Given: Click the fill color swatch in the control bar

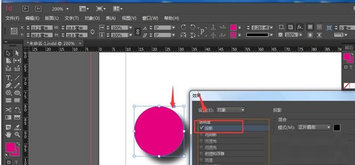Looking at the screenshot, I should [233, 28].
